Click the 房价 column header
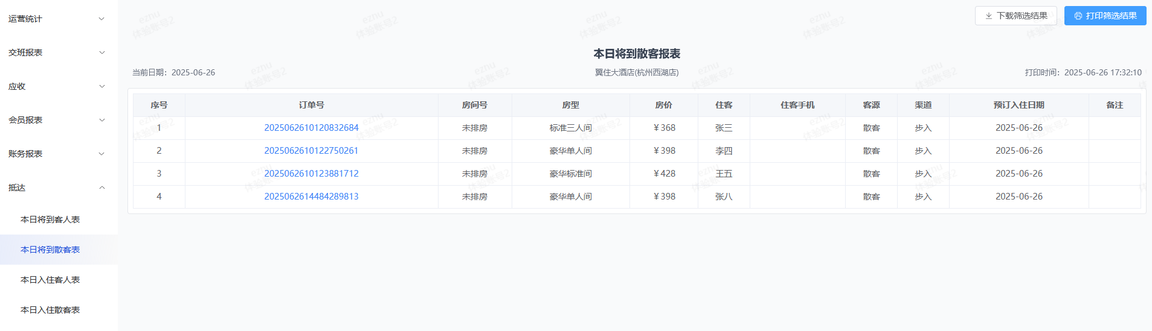This screenshot has width=1152, height=331. point(664,105)
